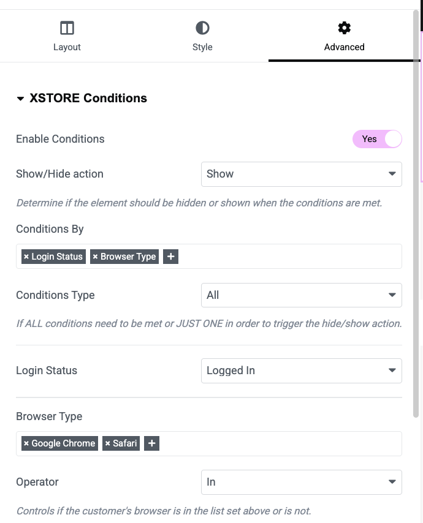Open the Conditions Type dropdown
423x523 pixels.
coord(301,295)
